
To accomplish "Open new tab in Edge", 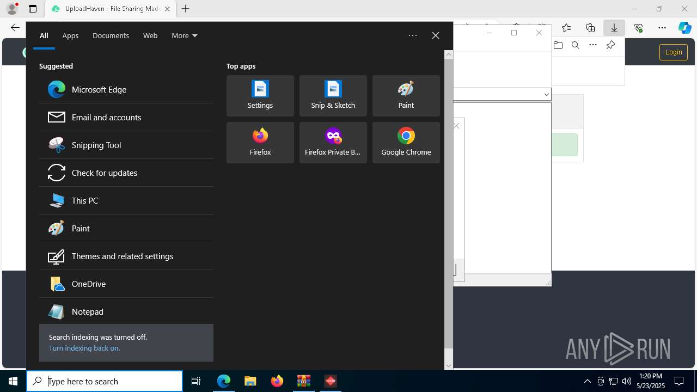I will [x=185, y=9].
